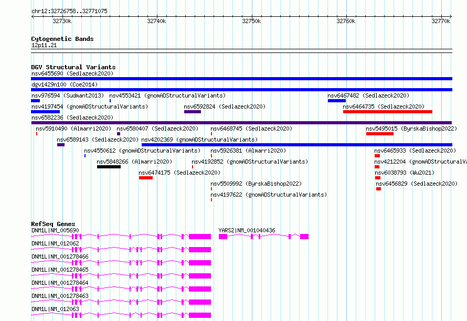Click the blue nsv4197454 variant bar
This screenshot has width=467, height=321.
tap(45, 112)
